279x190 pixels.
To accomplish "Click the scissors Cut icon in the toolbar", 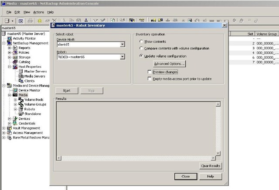I will pyautogui.click(x=64, y=21).
